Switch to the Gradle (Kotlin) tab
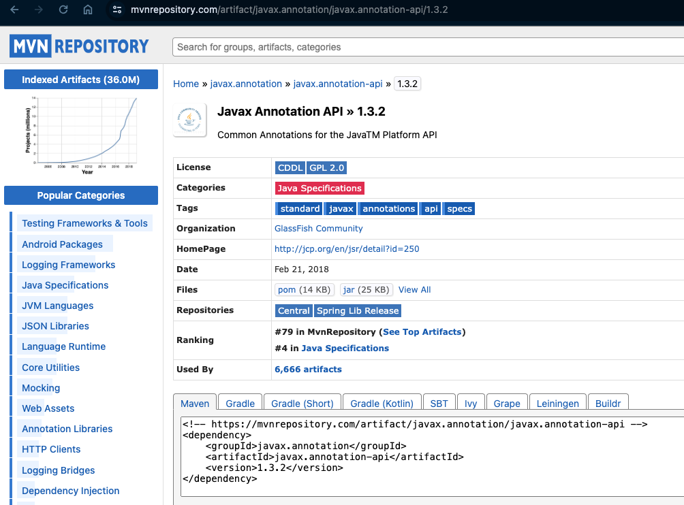684x505 pixels. coord(382,403)
